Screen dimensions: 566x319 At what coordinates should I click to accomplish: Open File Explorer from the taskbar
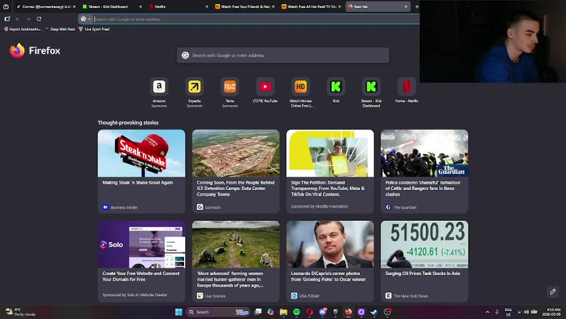(283, 312)
